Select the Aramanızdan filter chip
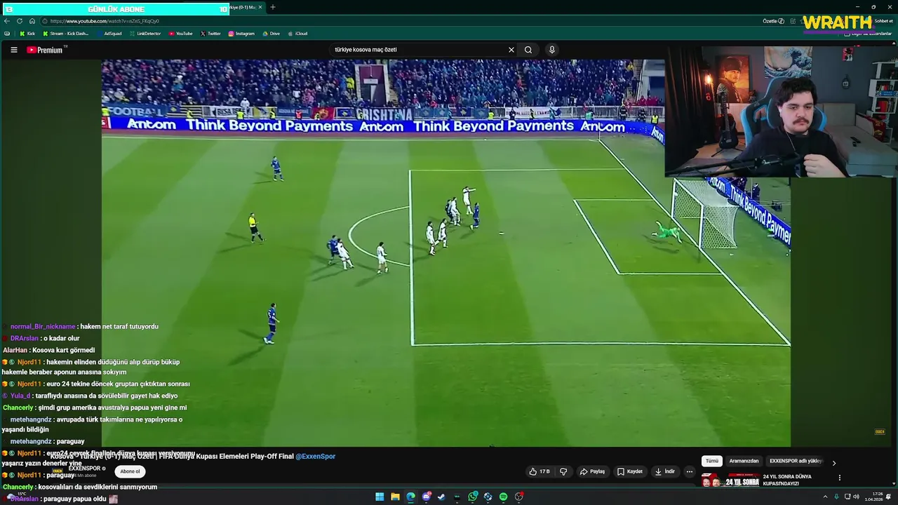This screenshot has height=505, width=898. coord(744,461)
